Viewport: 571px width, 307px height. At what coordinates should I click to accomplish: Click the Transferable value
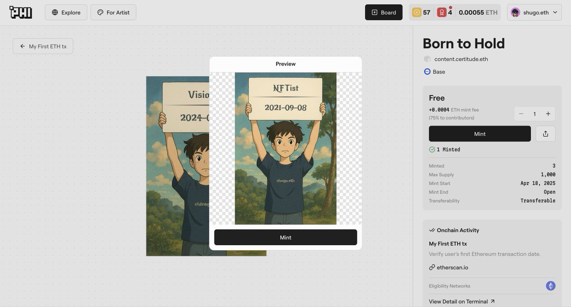coord(538,201)
